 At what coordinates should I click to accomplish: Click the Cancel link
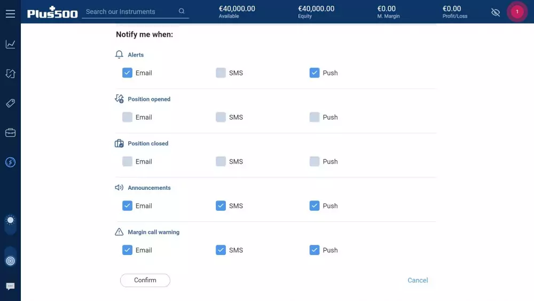[x=418, y=280]
